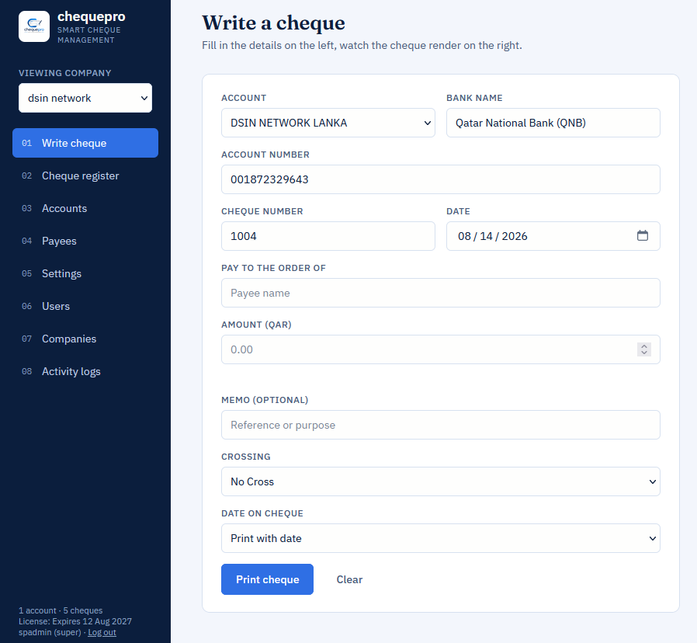697x643 pixels.
Task: Open the date picker calendar icon
Action: coord(643,235)
